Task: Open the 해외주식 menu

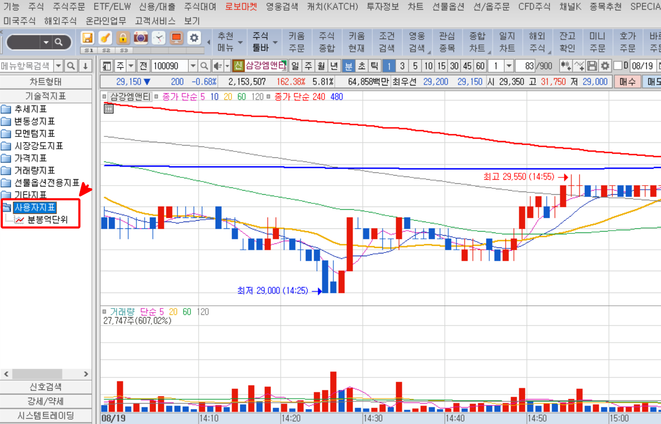Action: click(60, 21)
